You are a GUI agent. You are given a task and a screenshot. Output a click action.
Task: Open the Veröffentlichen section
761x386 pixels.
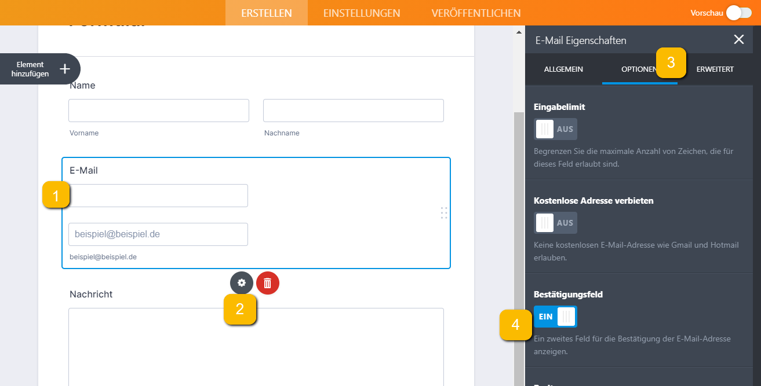(x=476, y=13)
